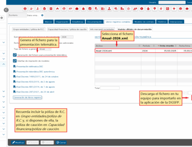Image resolution: width=192 pixels, height=147 pixels.
Task: Open Real Decreto 287/2021, de 20 de abril
Action: click(34, 92)
